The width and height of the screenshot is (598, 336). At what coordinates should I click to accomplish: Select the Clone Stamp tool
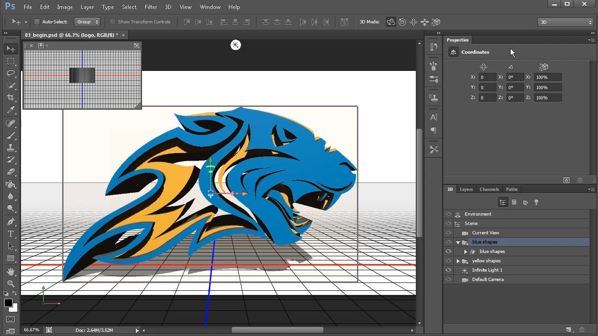click(x=11, y=147)
